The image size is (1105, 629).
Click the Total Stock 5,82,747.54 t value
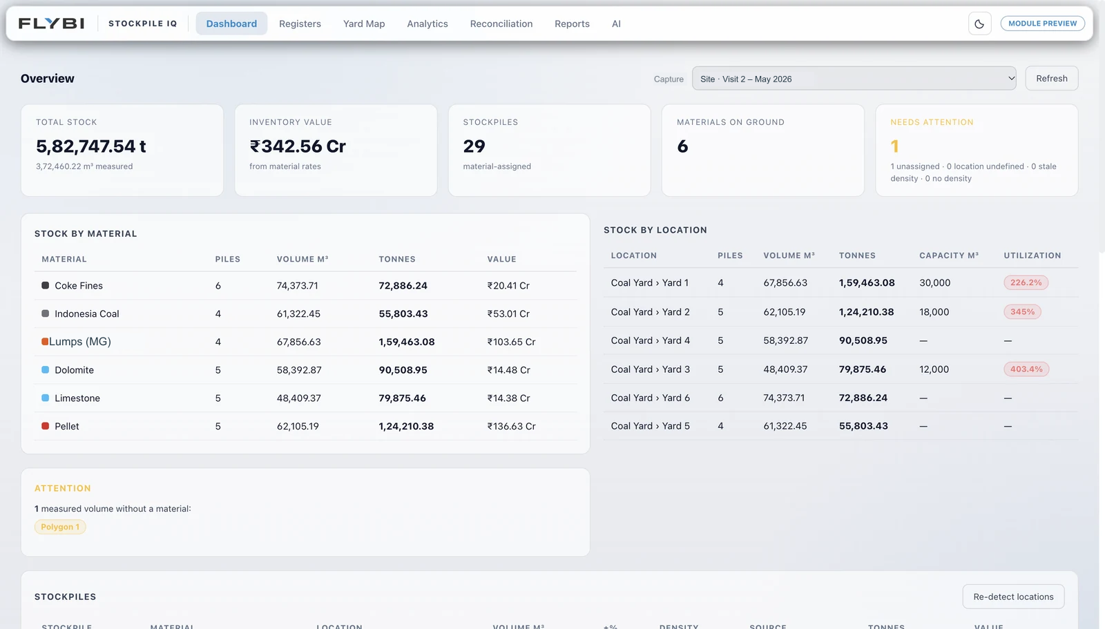click(91, 146)
